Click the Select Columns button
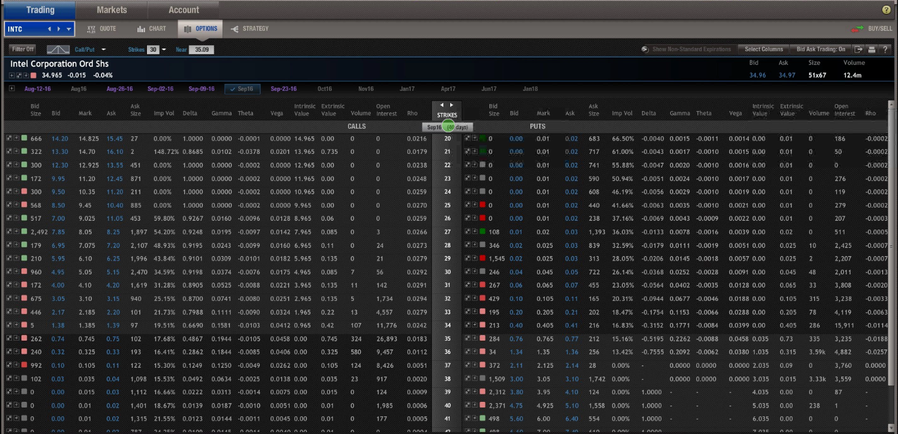 (764, 49)
